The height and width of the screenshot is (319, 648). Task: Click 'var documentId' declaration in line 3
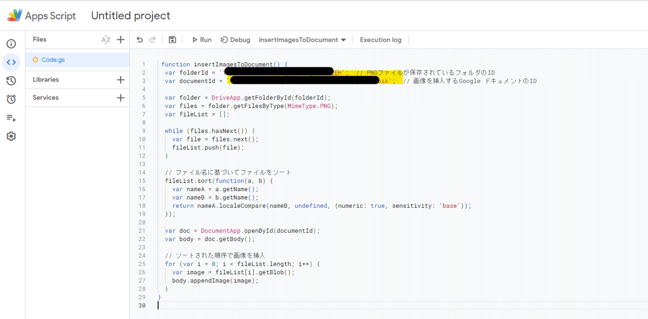190,81
